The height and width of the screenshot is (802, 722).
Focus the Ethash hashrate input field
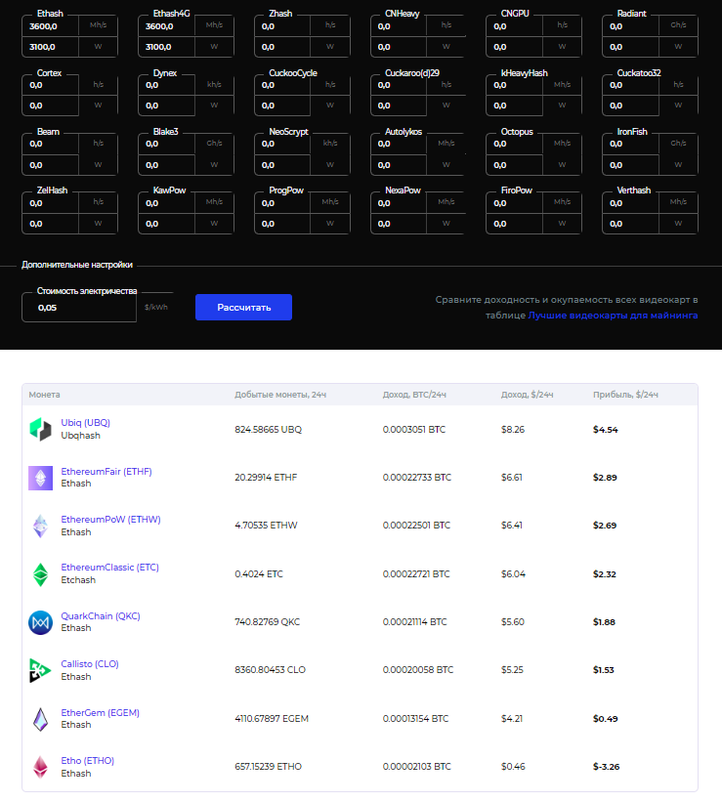pyautogui.click(x=54, y=26)
